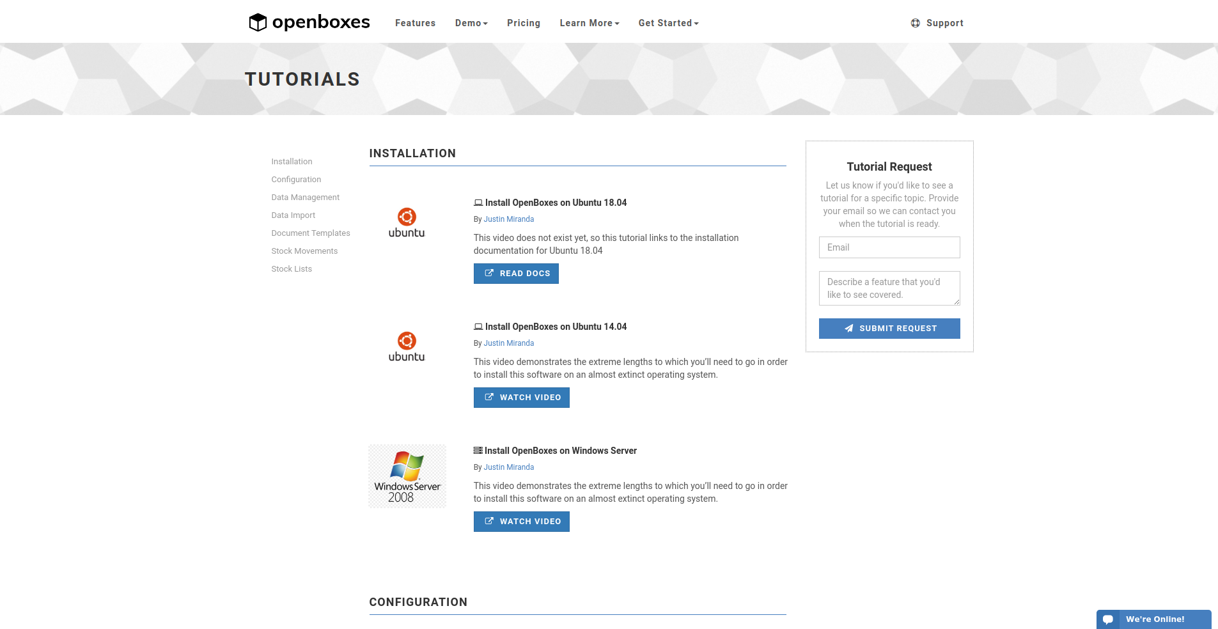This screenshot has width=1218, height=629.
Task: Expand the Learn More dropdown
Action: [589, 23]
